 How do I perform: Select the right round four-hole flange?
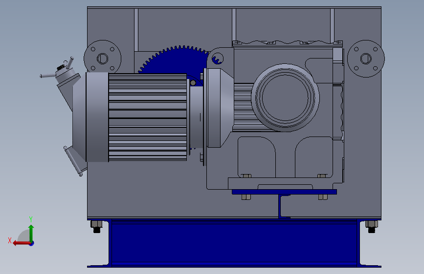coord(366,59)
